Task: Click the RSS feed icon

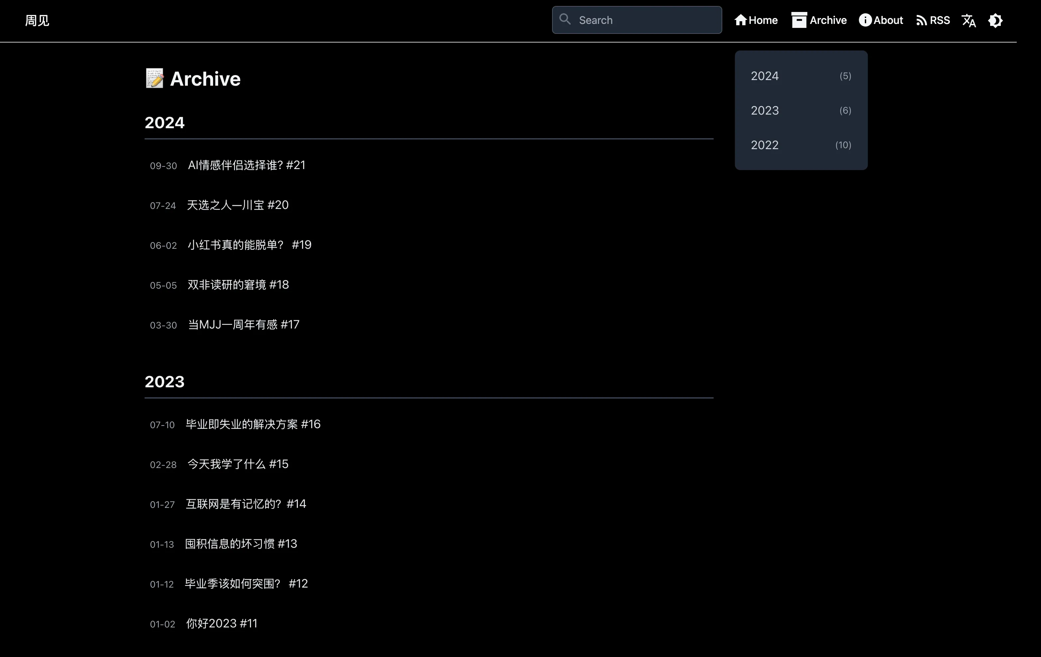Action: coord(921,21)
